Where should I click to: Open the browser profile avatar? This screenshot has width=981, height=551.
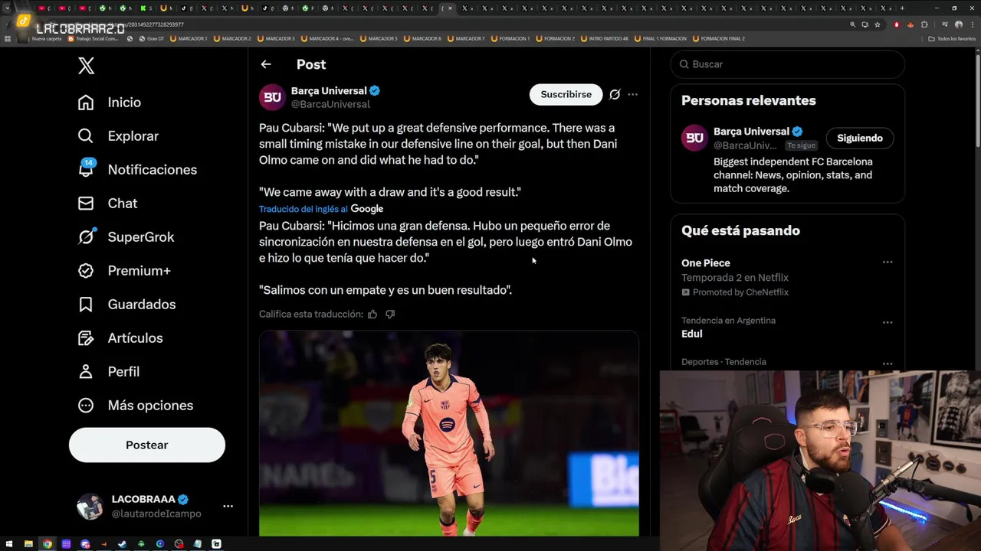tap(959, 24)
